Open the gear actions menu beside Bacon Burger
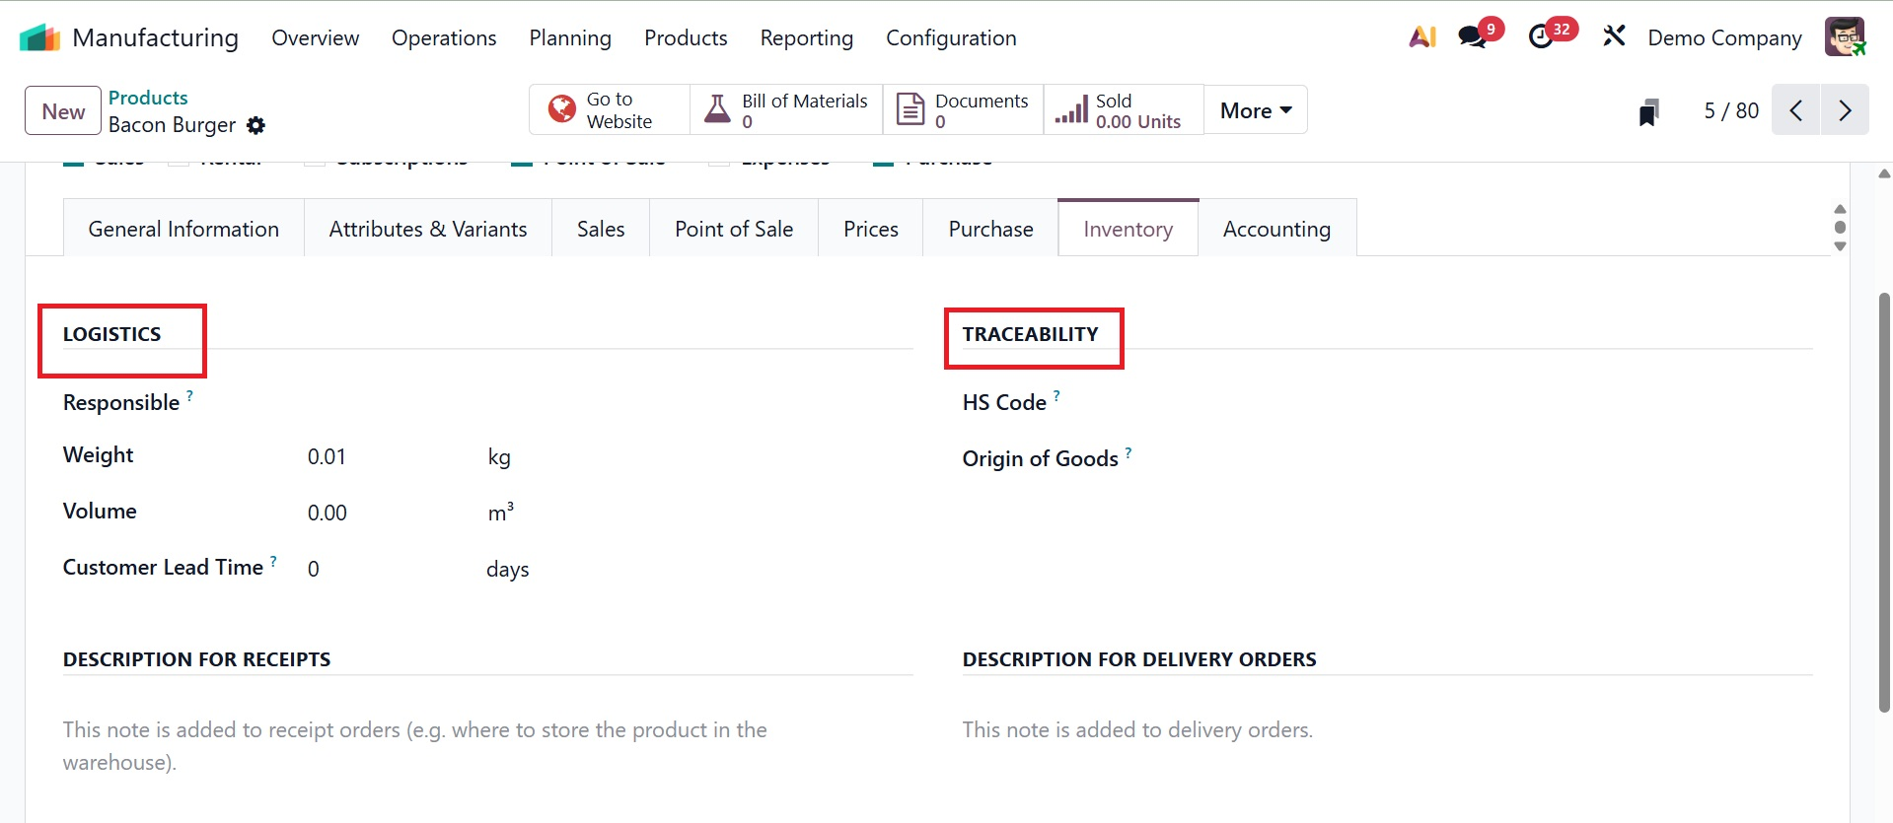The height and width of the screenshot is (823, 1893). point(256,125)
